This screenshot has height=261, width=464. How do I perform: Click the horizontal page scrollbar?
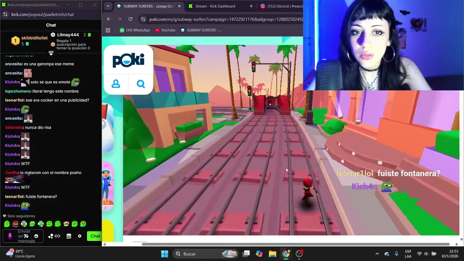pos(295,244)
